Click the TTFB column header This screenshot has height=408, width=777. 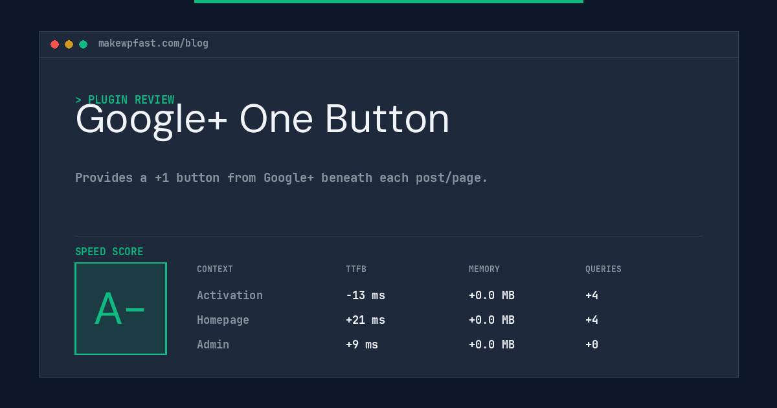356,269
